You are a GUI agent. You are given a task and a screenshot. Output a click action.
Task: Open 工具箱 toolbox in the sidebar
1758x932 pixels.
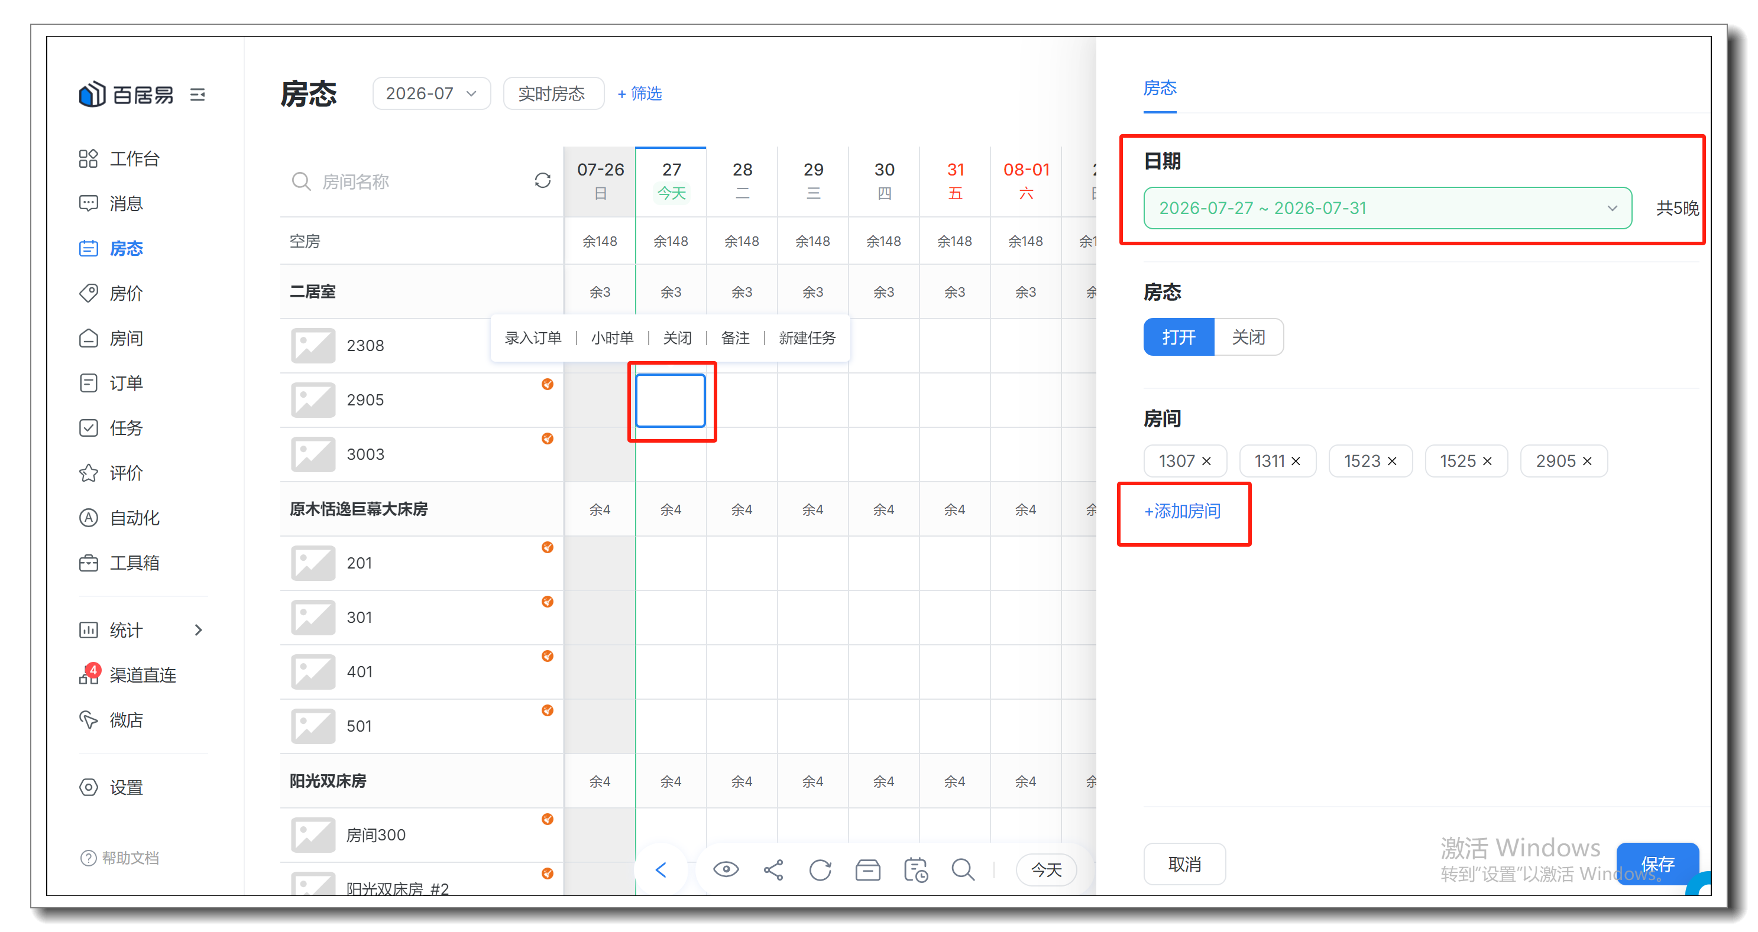coord(119,563)
